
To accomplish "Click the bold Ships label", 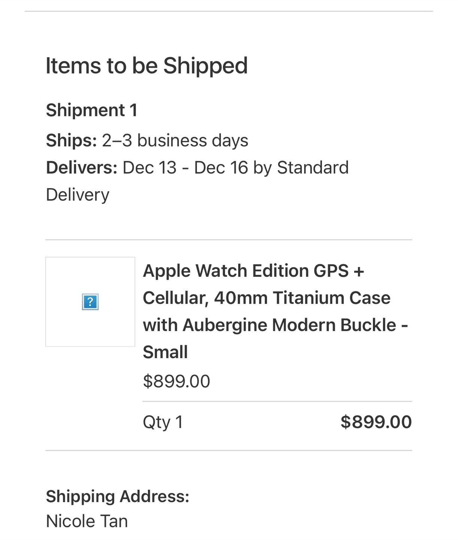I will pyautogui.click(x=72, y=141).
